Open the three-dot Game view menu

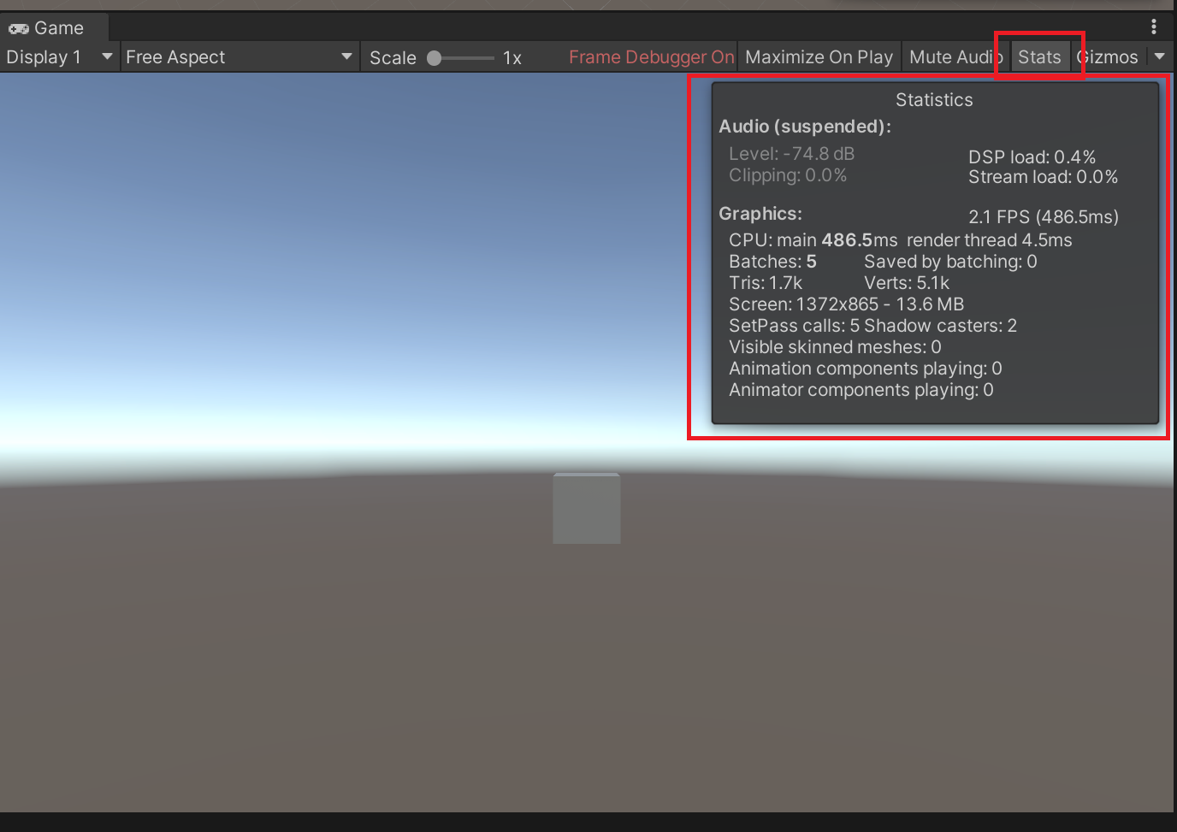[1153, 27]
